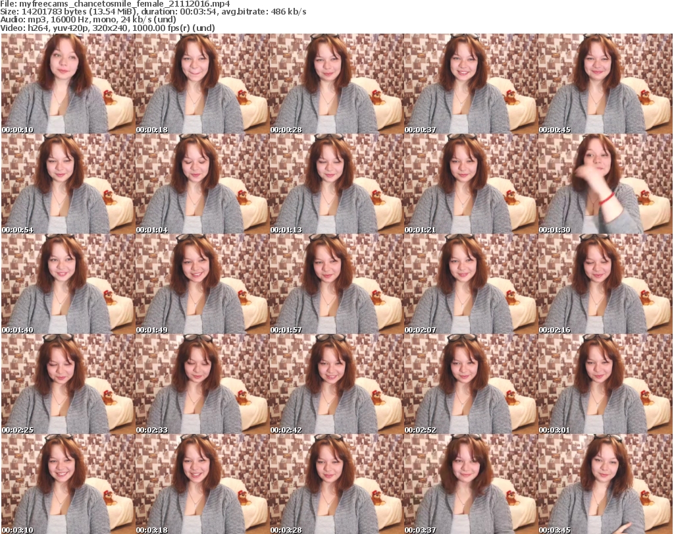
Task: Select the thumbnail frame at 00:02:52
Action: [x=470, y=384]
